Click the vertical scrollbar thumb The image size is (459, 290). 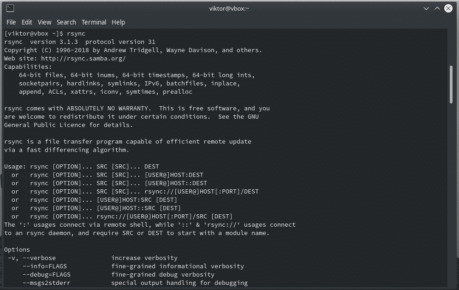(x=451, y=85)
